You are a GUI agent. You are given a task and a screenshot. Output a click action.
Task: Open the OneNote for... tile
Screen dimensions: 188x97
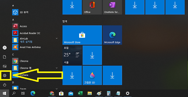pyautogui.click(x=112, y=7)
